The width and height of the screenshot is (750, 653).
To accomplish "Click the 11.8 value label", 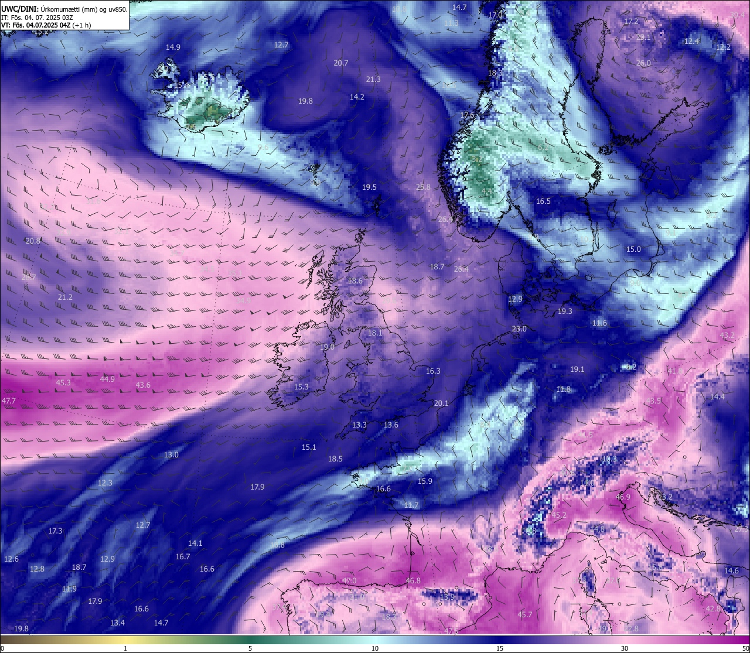I will (563, 389).
